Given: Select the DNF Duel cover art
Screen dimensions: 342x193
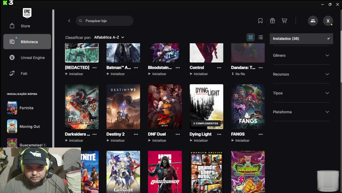Looking at the screenshot, I should coord(165,107).
